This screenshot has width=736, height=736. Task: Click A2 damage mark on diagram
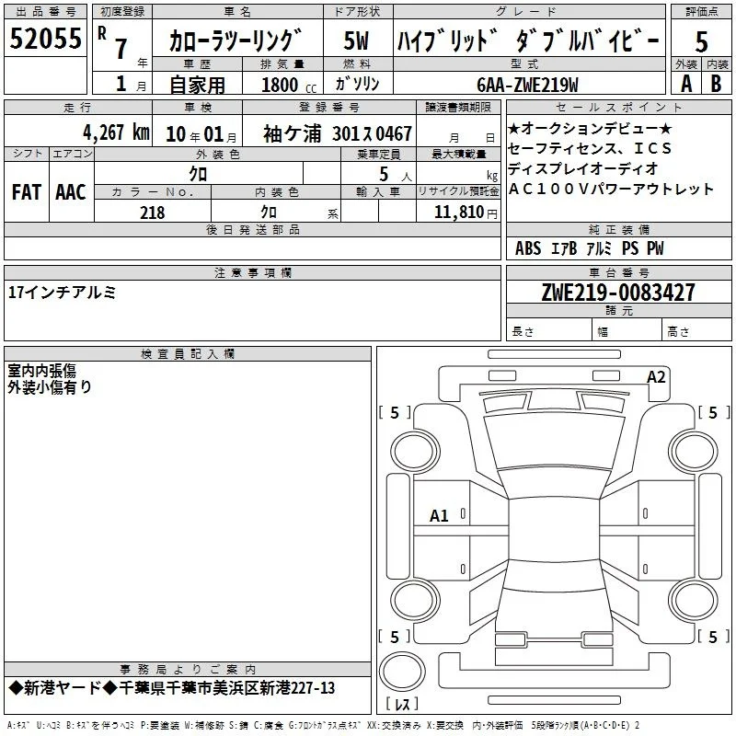[x=656, y=377]
